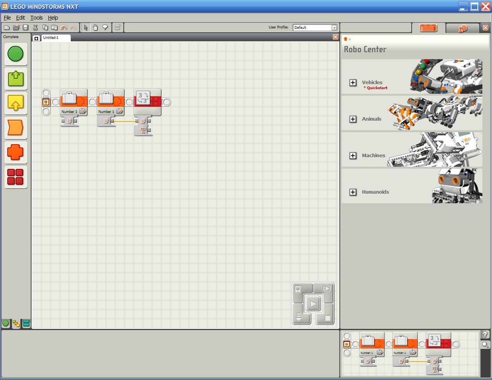Open the Help question mark tab

pyautogui.click(x=485, y=335)
